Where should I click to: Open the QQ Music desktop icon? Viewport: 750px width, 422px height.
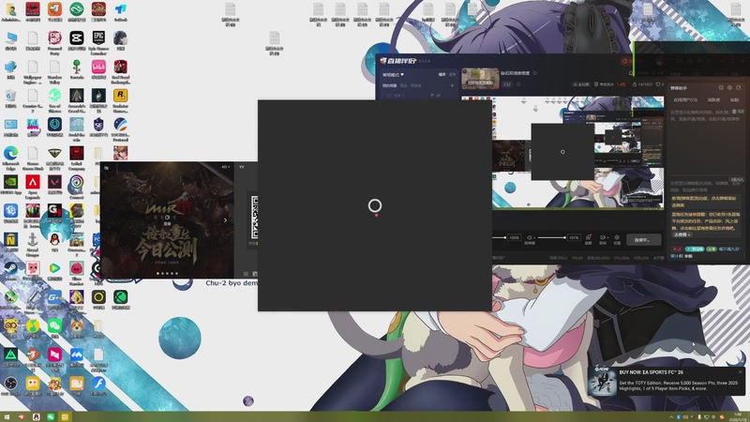pyautogui.click(x=33, y=325)
